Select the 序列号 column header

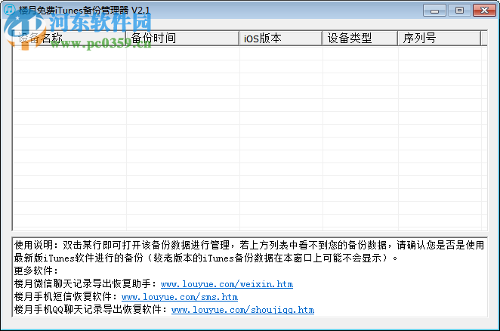[440, 39]
